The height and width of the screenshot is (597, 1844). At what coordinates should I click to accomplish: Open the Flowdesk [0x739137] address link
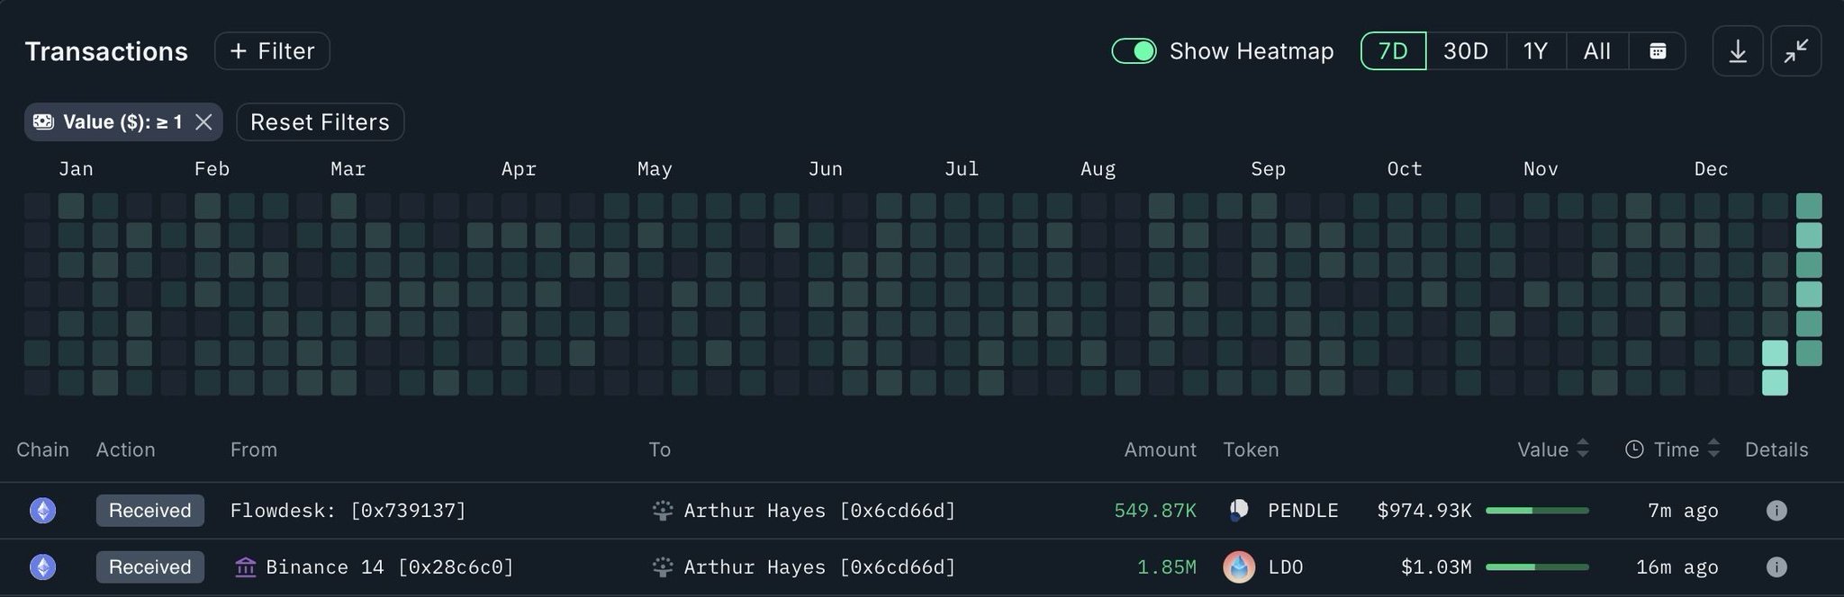tap(348, 511)
